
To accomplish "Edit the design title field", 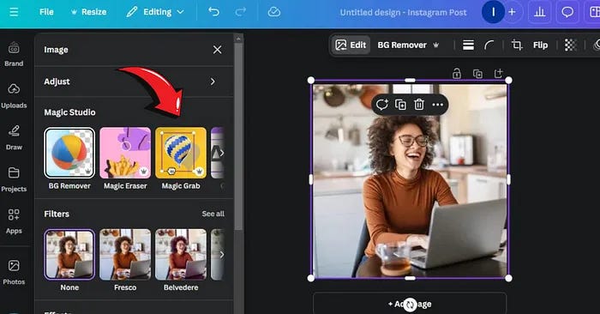I will (x=404, y=12).
